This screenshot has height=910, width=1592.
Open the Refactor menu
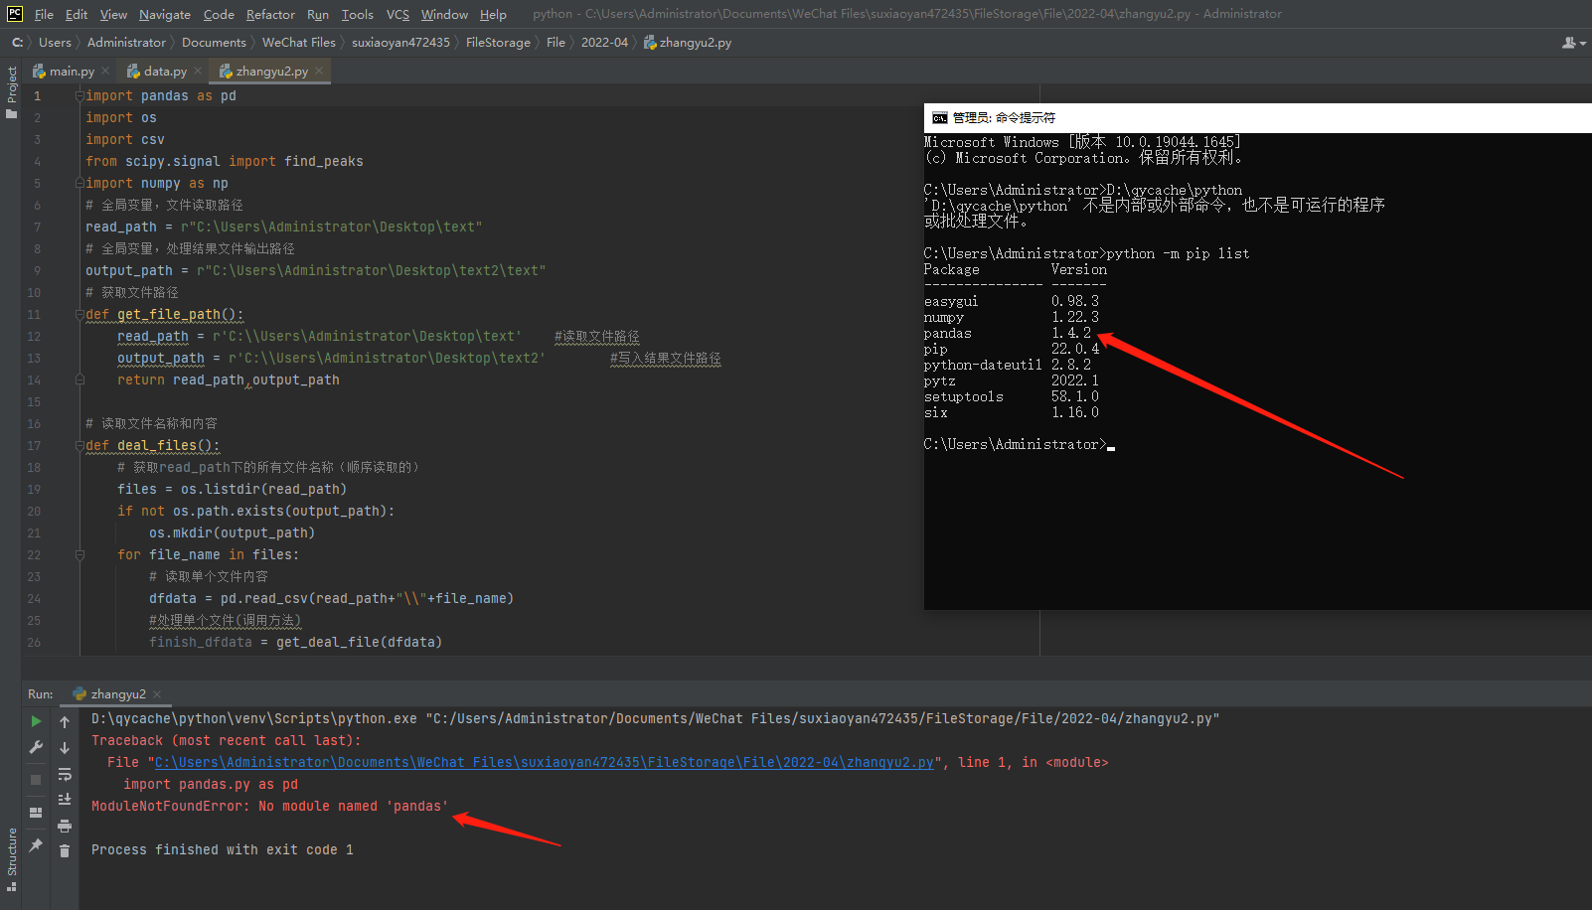coord(270,14)
